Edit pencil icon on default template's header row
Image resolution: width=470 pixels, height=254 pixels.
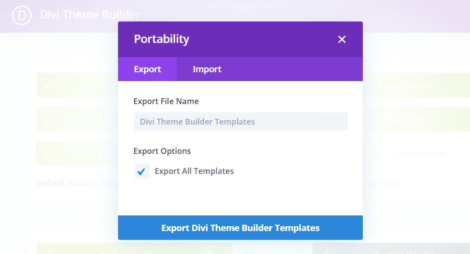[x=48, y=85]
